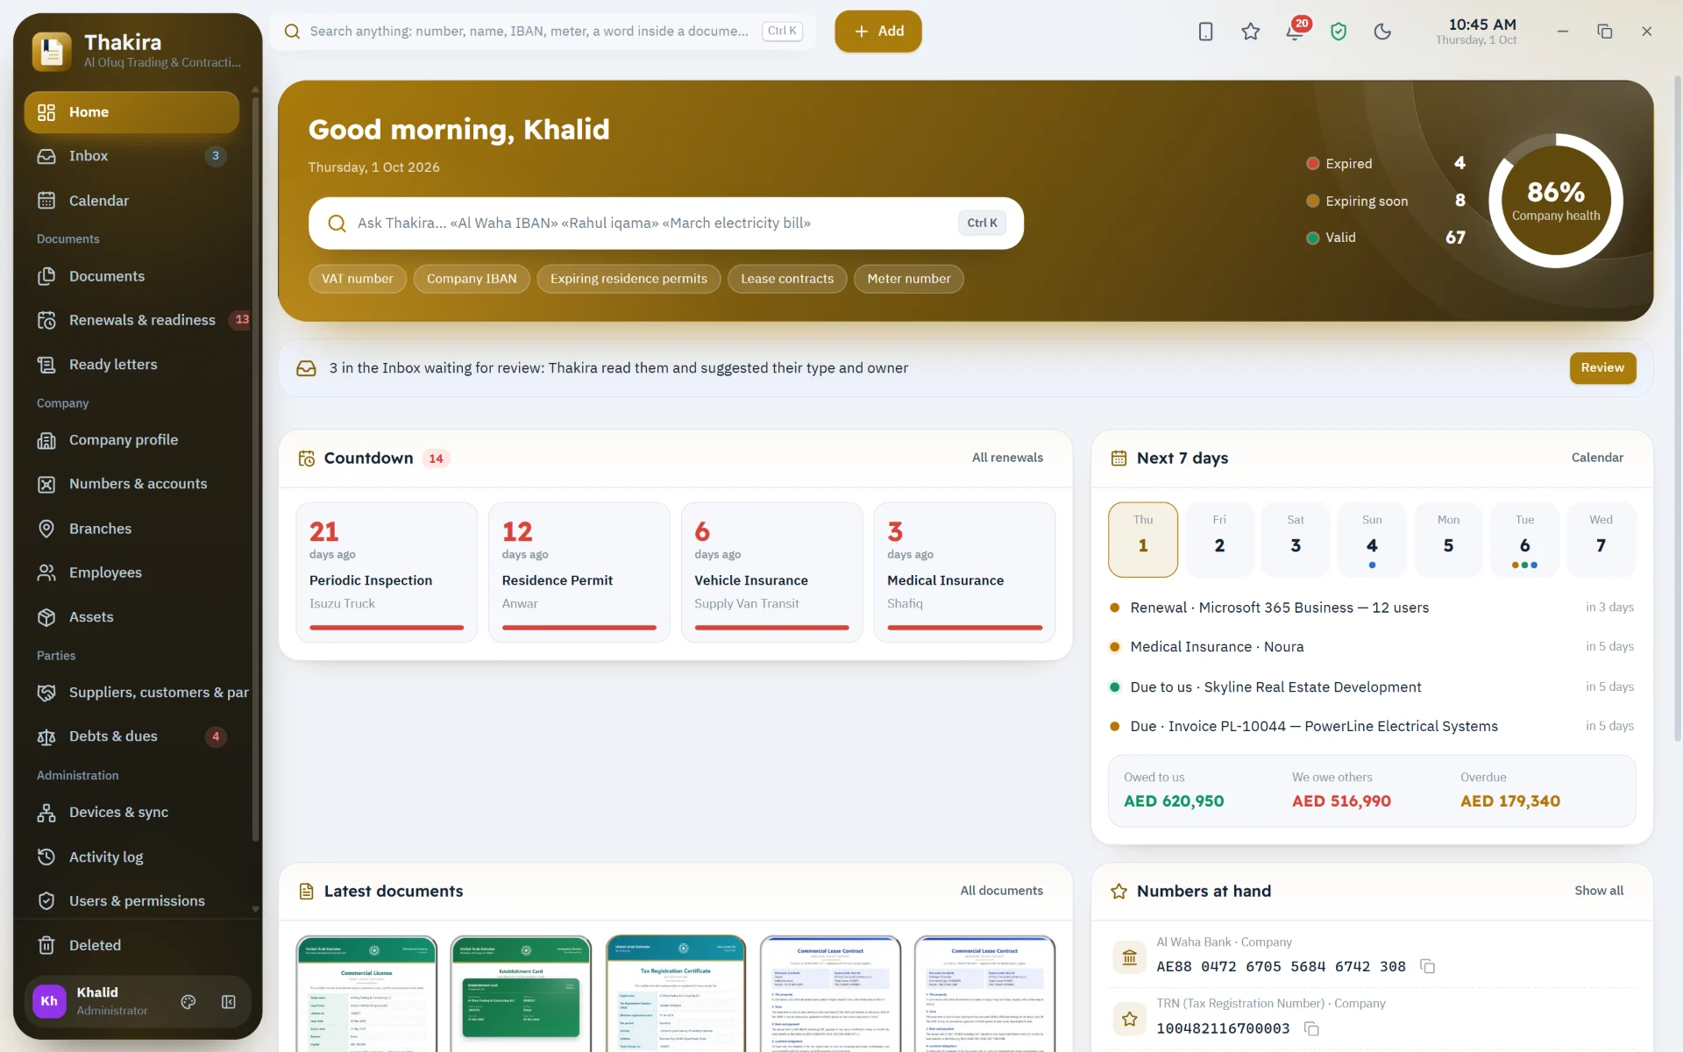The height and width of the screenshot is (1052, 1683).
Task: Open Company profile page
Action: pyautogui.click(x=131, y=440)
